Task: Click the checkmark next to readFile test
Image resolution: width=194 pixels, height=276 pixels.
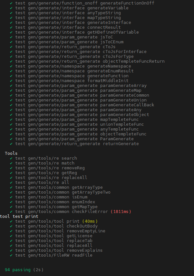Action: pos(11,255)
